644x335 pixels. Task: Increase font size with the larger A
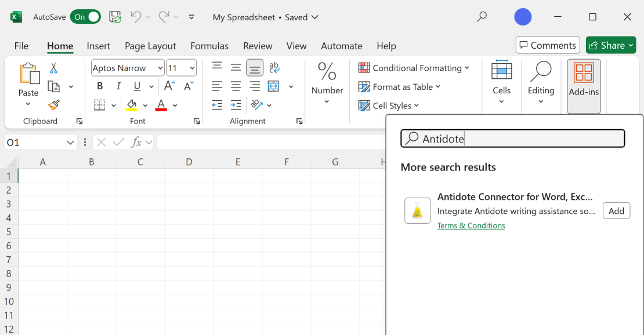(x=169, y=86)
